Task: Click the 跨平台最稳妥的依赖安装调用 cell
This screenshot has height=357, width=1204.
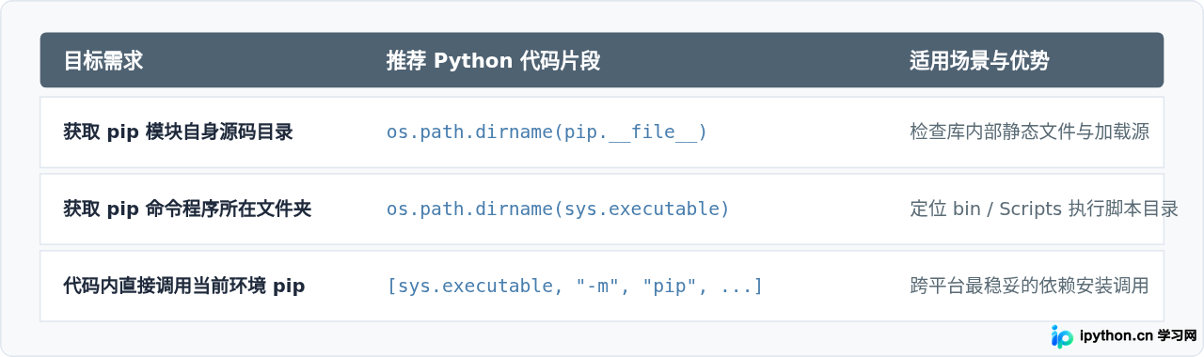Action: (1029, 287)
